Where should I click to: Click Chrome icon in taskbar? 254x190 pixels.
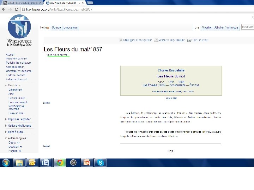pos(60,163)
